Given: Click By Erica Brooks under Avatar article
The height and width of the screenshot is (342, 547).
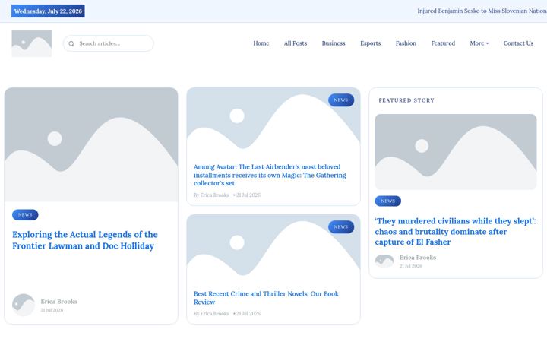Looking at the screenshot, I should pos(211,195).
